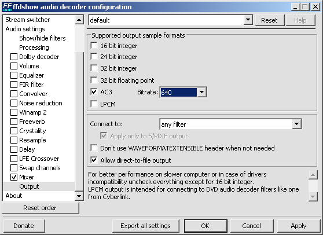
Task: Expand the Connect to filter dropdown
Action: point(296,124)
